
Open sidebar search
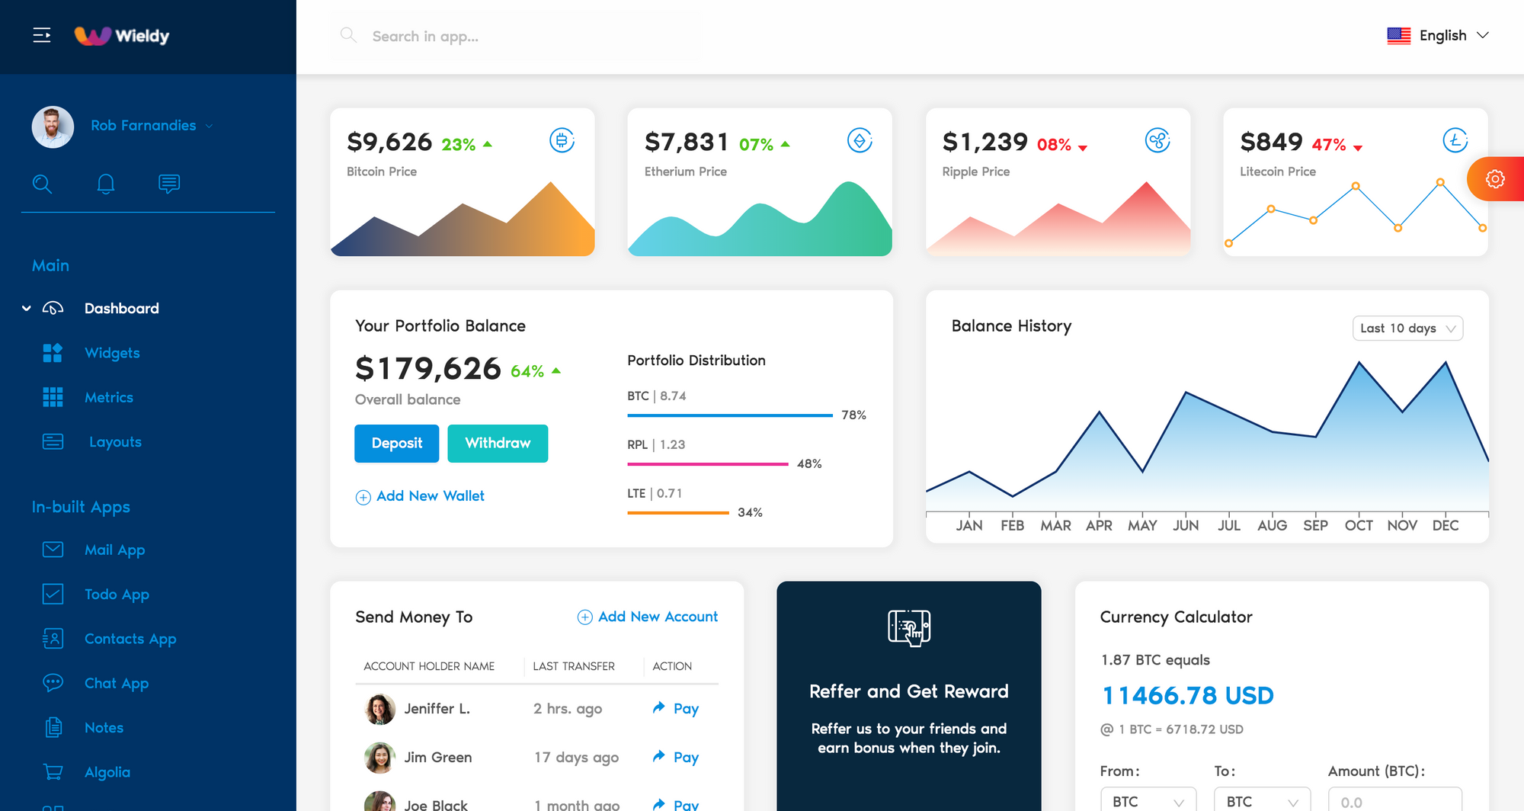[x=43, y=184]
